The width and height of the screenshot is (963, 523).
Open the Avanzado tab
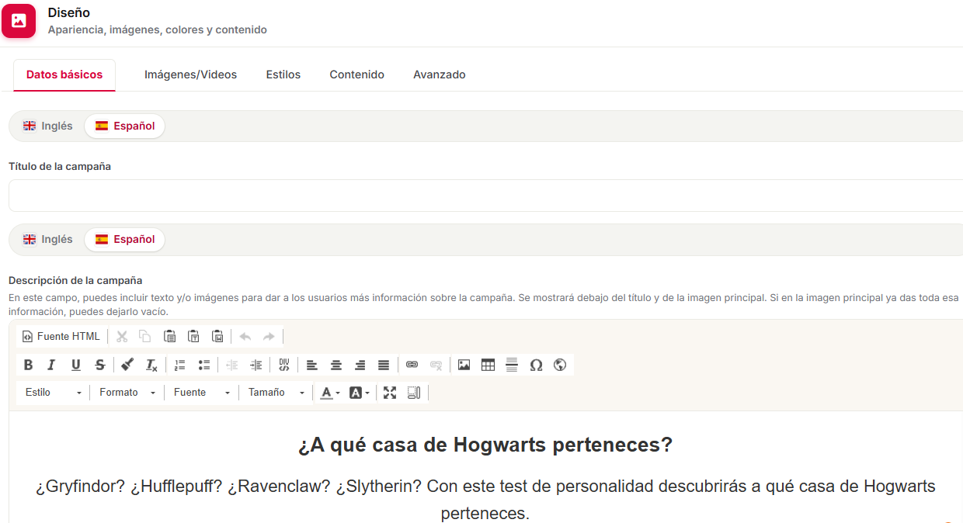pyautogui.click(x=440, y=74)
